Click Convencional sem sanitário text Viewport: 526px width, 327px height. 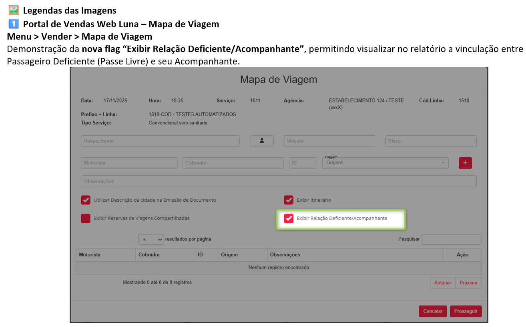coord(178,123)
